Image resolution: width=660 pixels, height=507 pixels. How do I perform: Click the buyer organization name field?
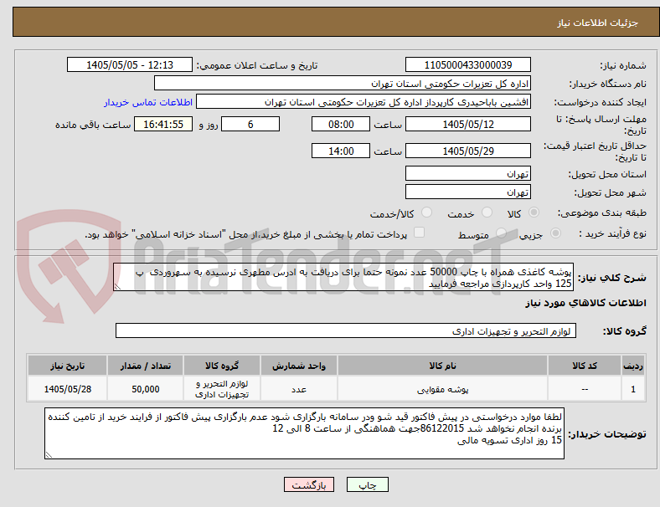tap(343, 83)
